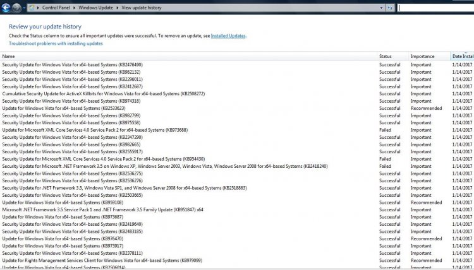Screen dimensions: 474x270
Task: Sort by the Importance column header
Action: pos(429,56)
